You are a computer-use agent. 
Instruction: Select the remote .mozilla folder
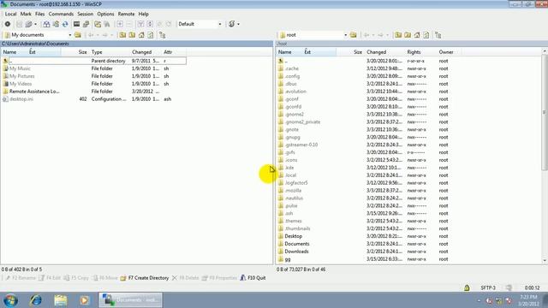coord(293,191)
